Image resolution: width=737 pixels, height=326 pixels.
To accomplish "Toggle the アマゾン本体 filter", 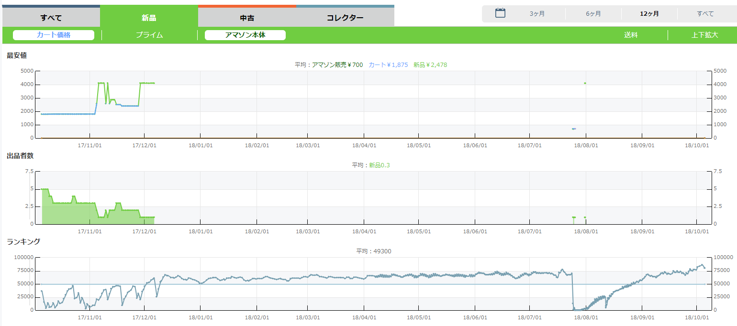I will 245,35.
